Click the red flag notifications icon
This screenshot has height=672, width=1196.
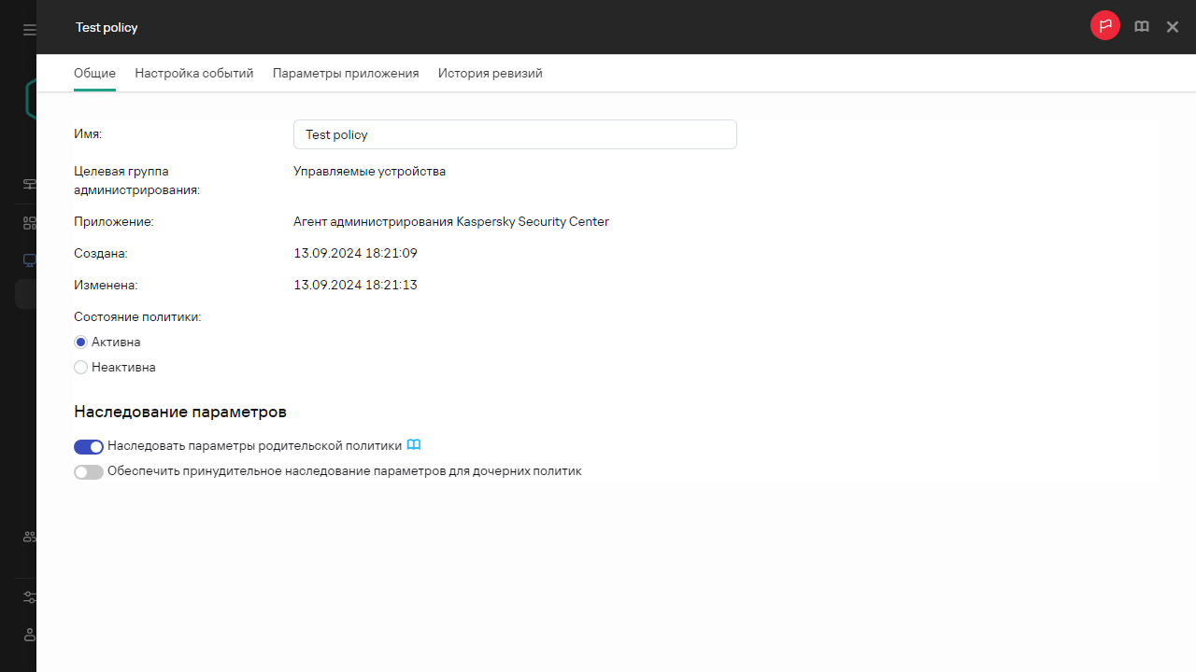pos(1105,26)
